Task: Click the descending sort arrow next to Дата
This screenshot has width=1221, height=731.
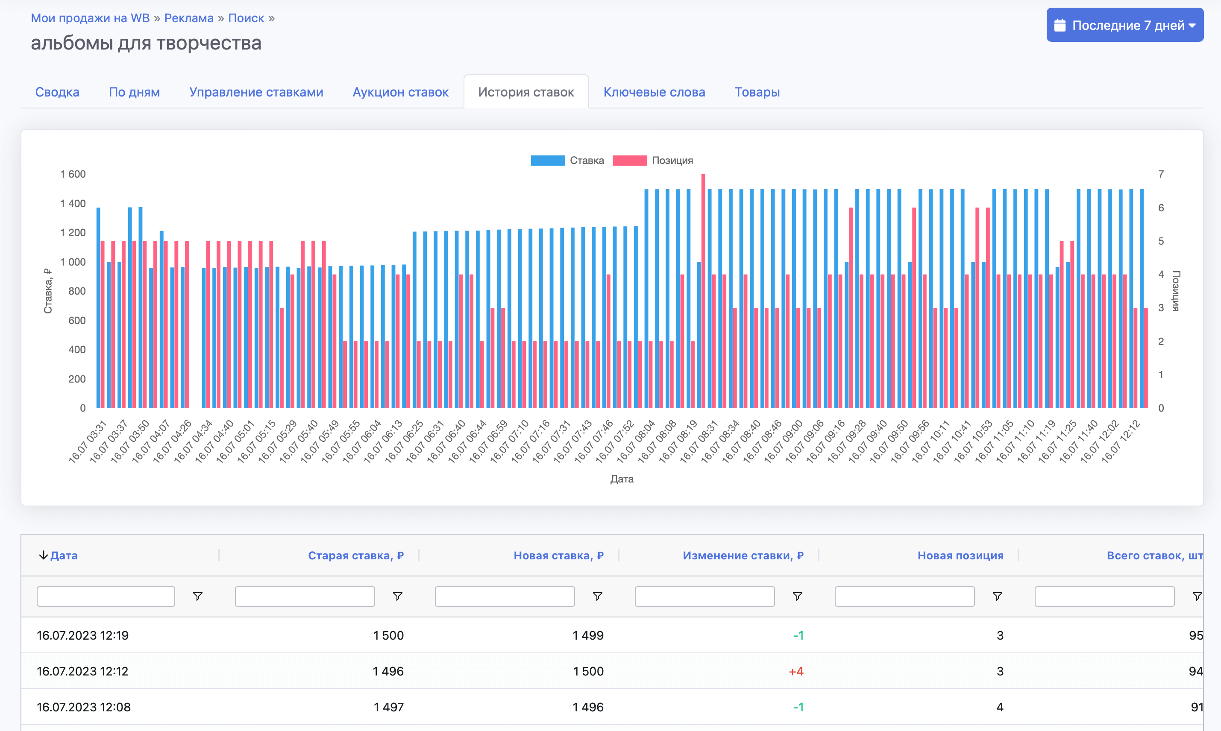Action: point(43,555)
